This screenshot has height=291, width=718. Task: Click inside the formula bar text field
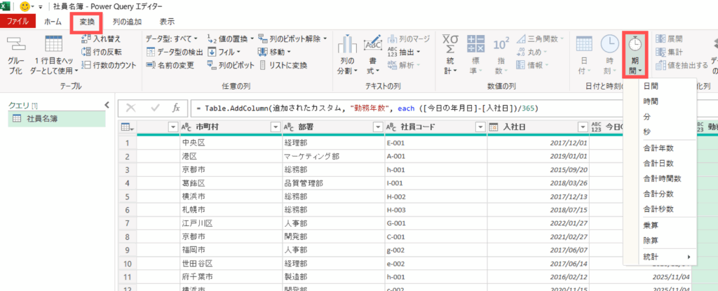pyautogui.click(x=421, y=108)
